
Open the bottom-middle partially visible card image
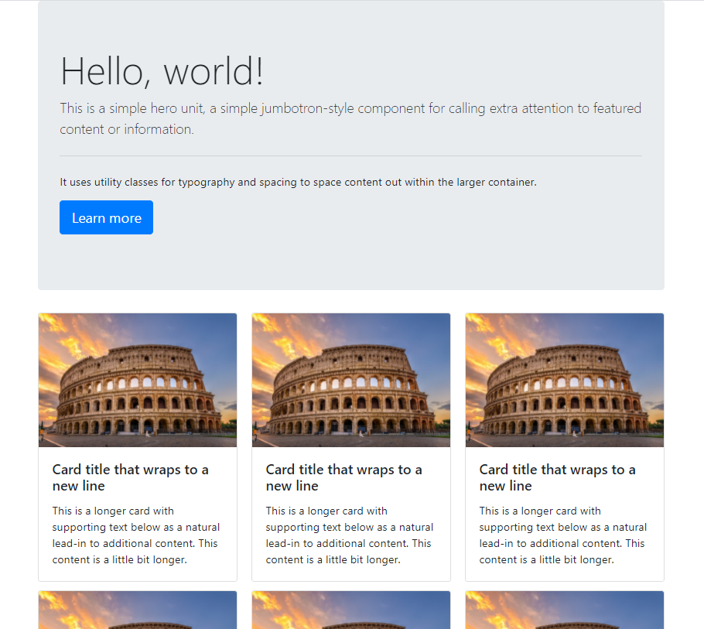(x=351, y=610)
